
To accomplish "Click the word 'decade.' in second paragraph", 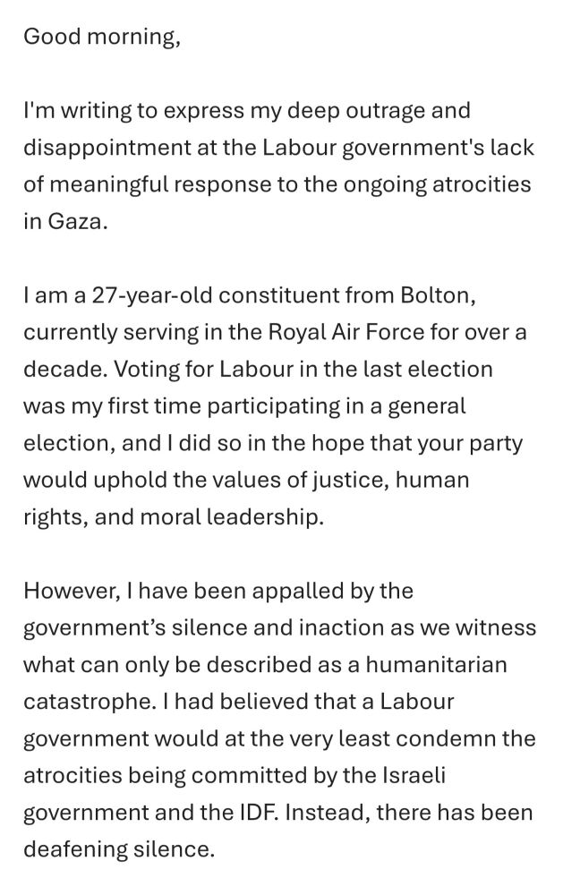I will (x=65, y=369).
